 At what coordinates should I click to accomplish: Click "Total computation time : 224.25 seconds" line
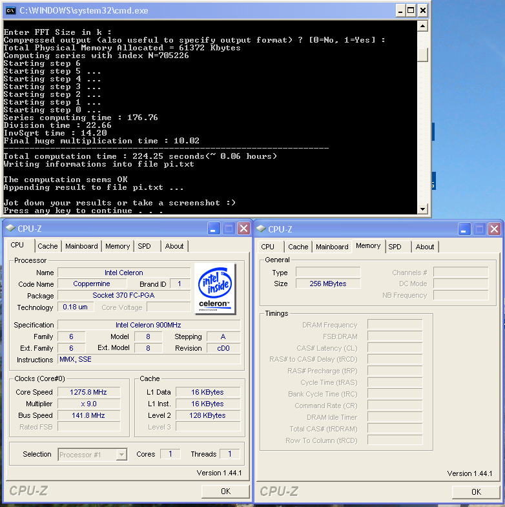tap(140, 156)
